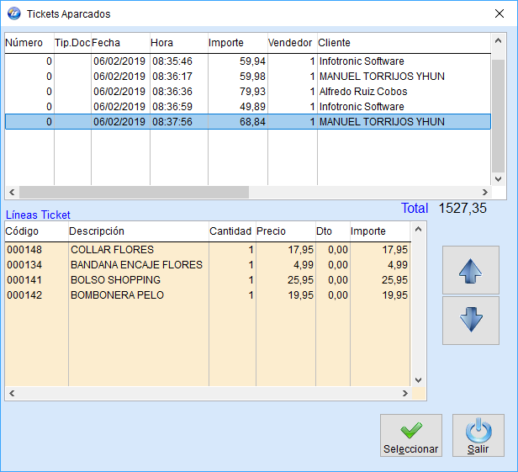Click the Vendedor column header

point(293,43)
